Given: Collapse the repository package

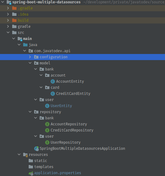Looking at the screenshot, I should 30,112.
